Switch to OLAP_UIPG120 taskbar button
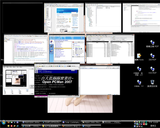Image resolution: width=160 pixels, height=128 pixels. (x=51, y=122)
